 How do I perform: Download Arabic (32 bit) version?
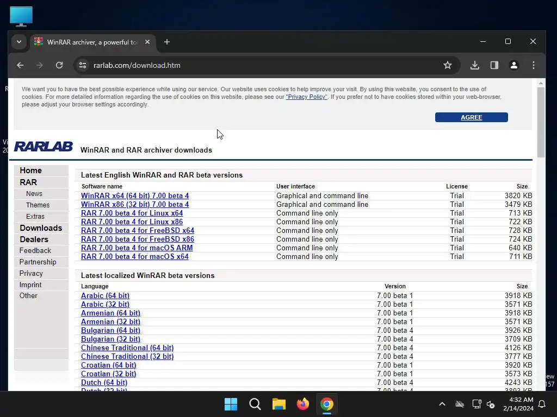click(105, 304)
